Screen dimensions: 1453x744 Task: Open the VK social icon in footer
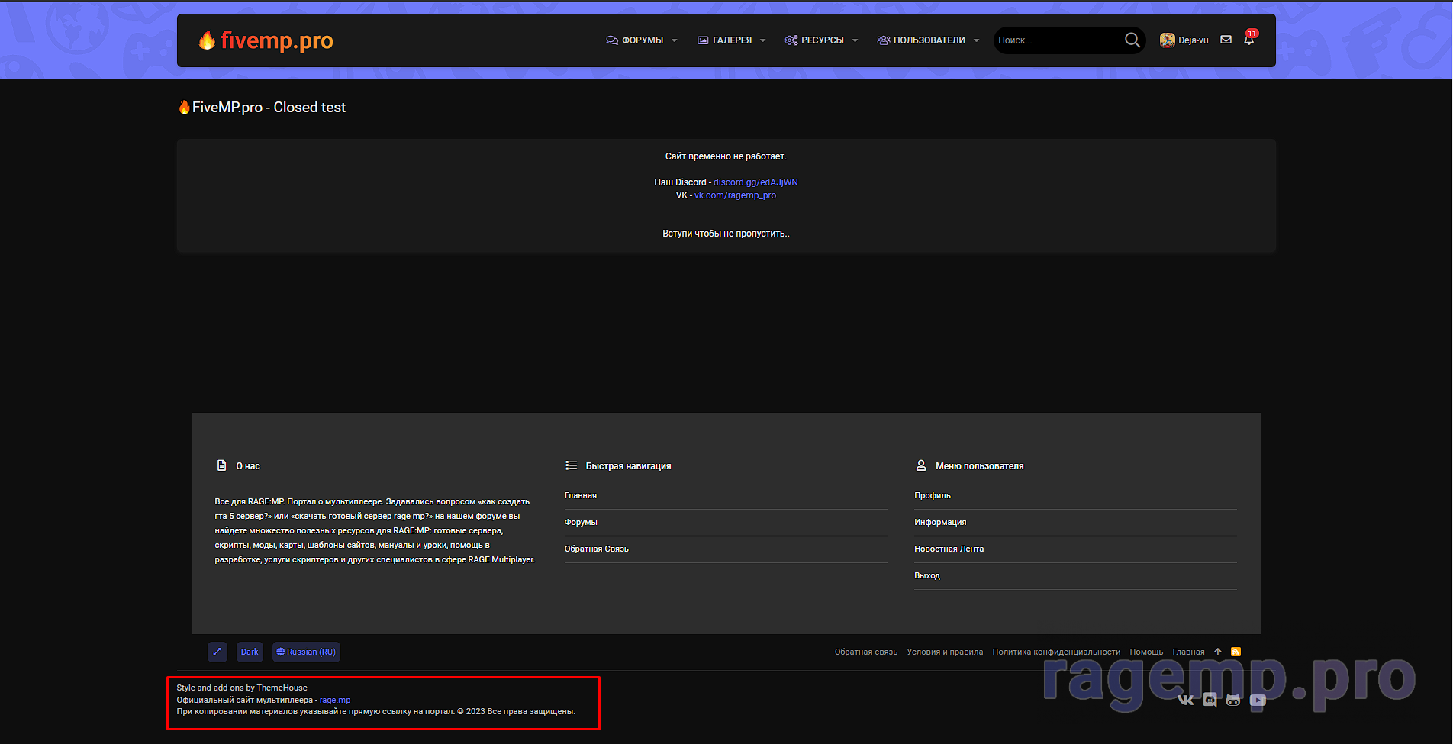click(x=1186, y=700)
